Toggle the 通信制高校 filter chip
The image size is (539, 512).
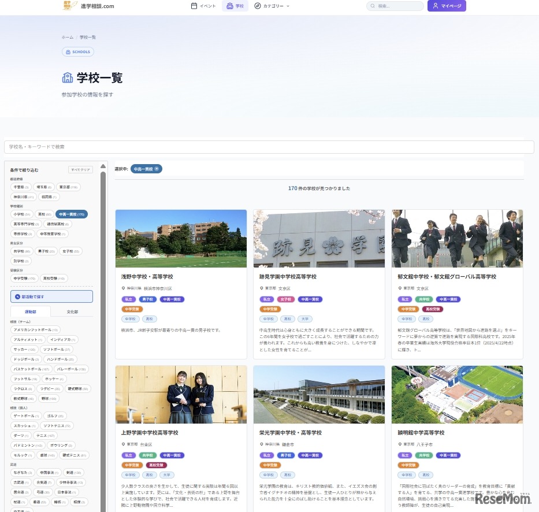(58, 224)
